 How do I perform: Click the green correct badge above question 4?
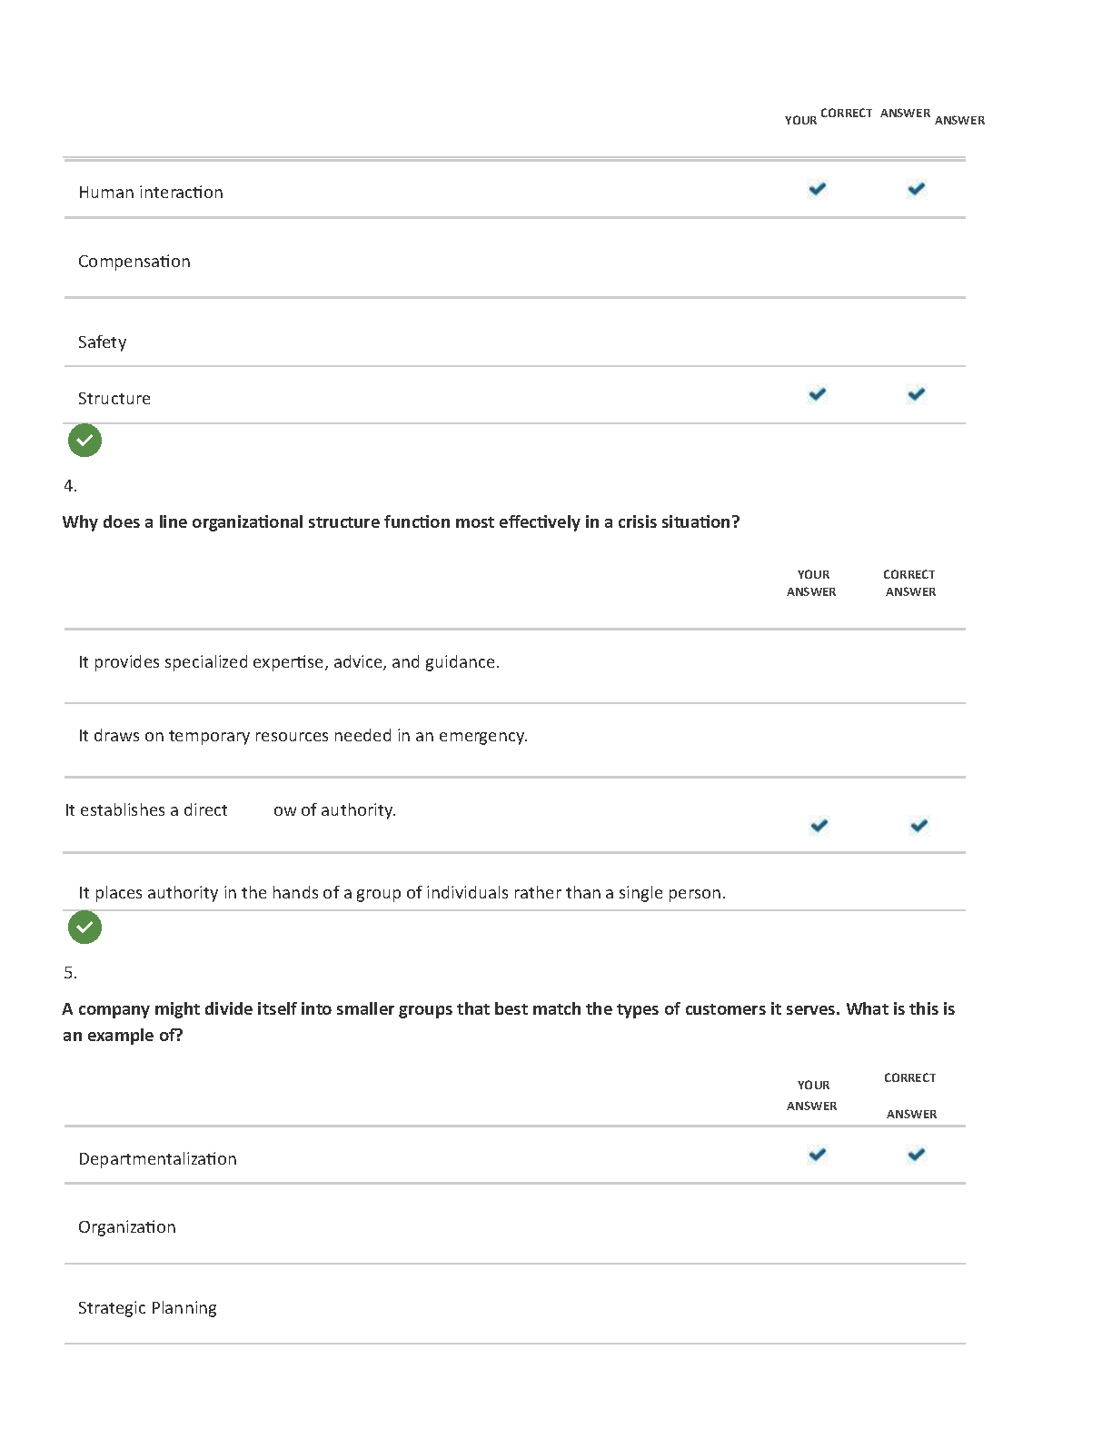(84, 441)
